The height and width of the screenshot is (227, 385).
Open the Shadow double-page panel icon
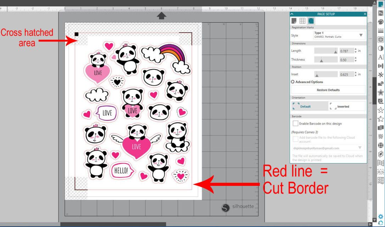[x=381, y=154]
